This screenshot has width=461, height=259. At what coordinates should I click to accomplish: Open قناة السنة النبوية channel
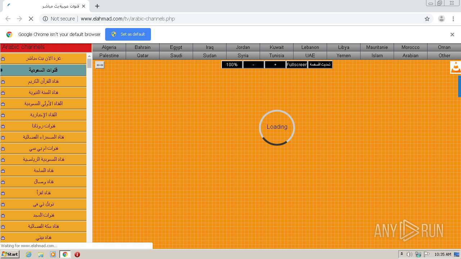point(43,92)
